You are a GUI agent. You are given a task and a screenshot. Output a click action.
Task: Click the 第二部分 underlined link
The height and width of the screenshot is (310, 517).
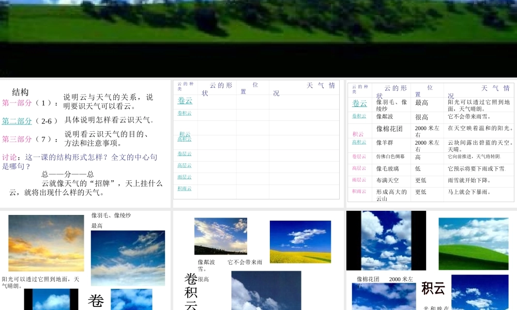pyautogui.click(x=17, y=121)
